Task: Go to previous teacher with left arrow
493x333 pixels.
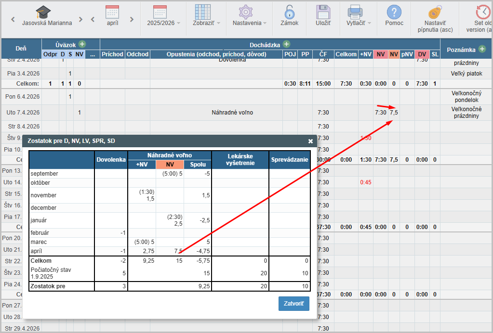Action: pos(13,20)
